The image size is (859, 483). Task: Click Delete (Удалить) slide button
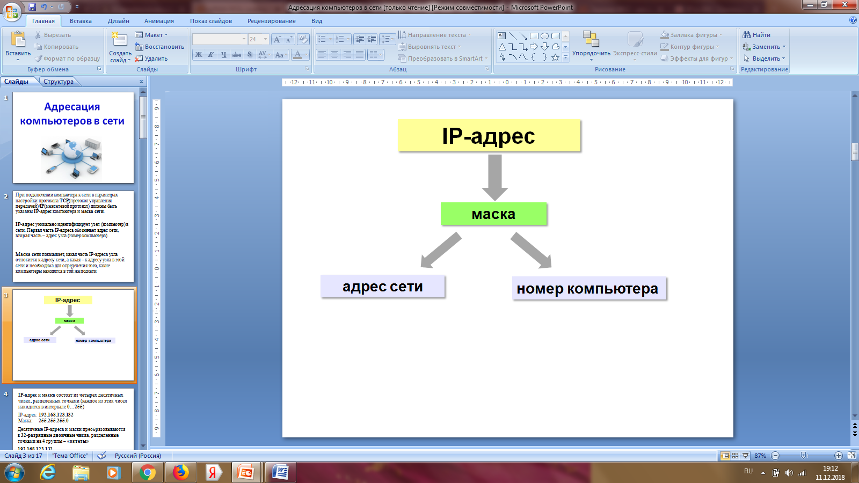[x=151, y=58]
